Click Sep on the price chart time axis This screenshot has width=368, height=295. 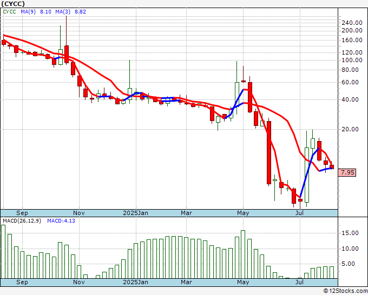pos(22,213)
